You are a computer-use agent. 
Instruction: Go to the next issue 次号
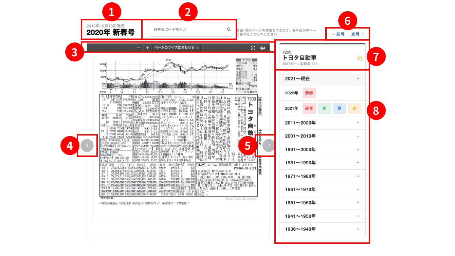click(357, 34)
